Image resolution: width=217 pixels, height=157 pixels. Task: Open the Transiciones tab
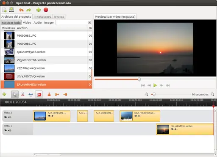(x=42, y=17)
